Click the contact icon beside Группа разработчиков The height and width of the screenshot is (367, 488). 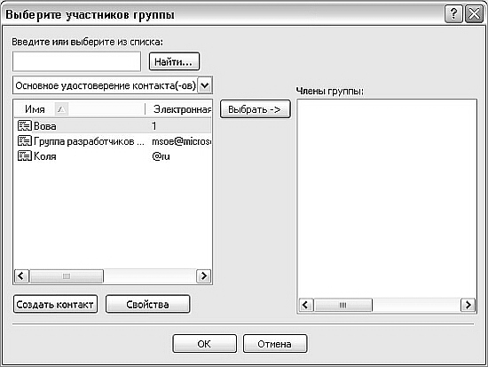pyautogui.click(x=25, y=141)
